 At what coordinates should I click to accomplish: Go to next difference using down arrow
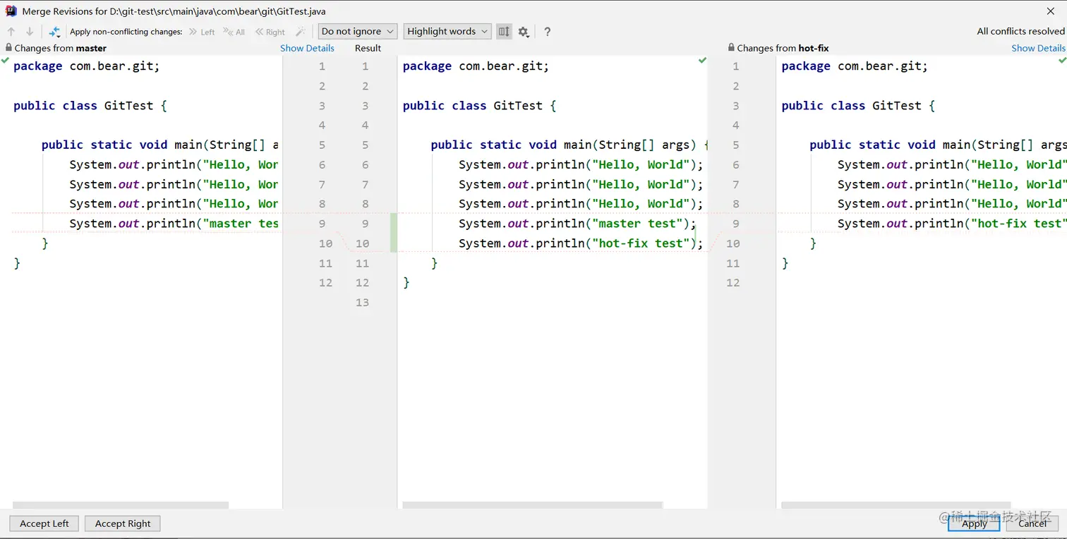pyautogui.click(x=30, y=32)
